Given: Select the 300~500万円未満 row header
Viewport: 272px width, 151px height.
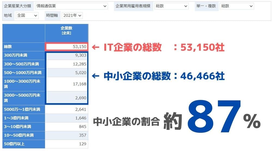Looking at the screenshot, I should click(x=24, y=64).
